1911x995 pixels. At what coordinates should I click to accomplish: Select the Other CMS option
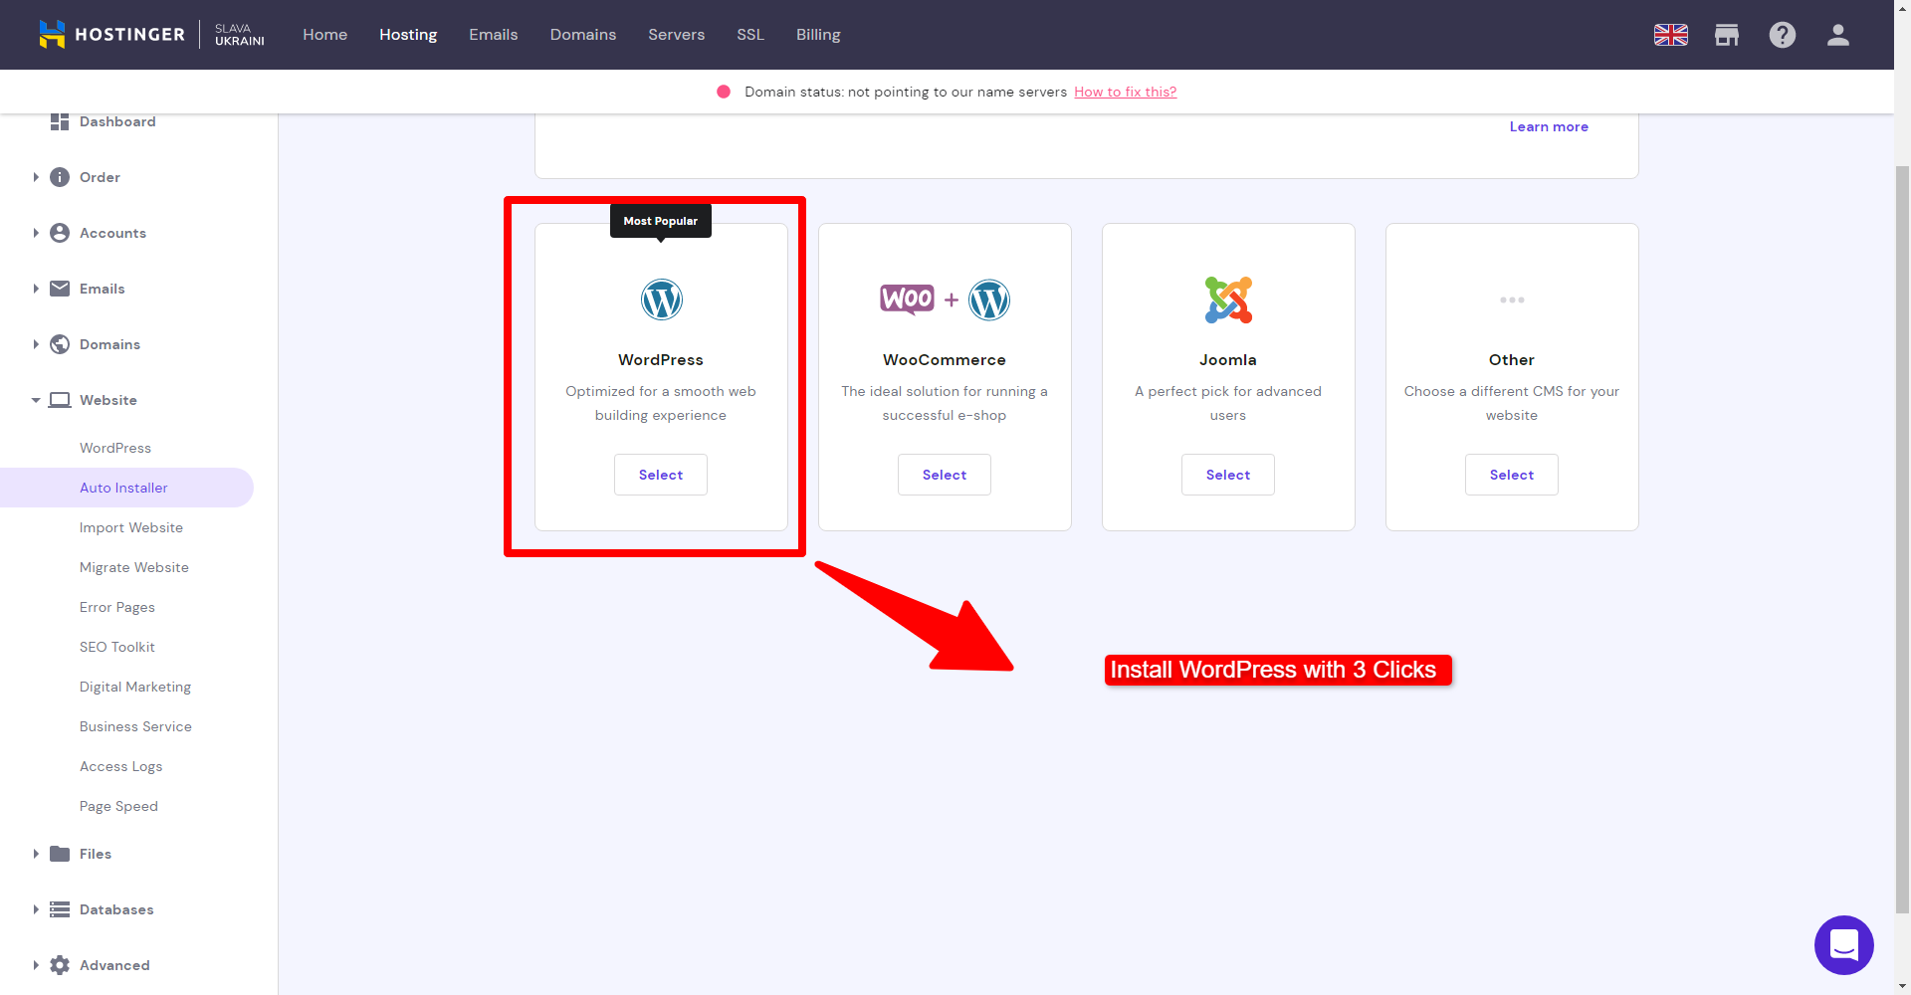click(1512, 475)
